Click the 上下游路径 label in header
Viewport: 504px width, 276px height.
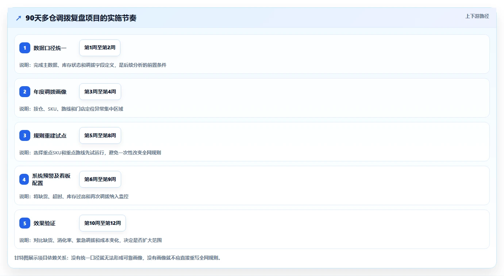click(477, 16)
